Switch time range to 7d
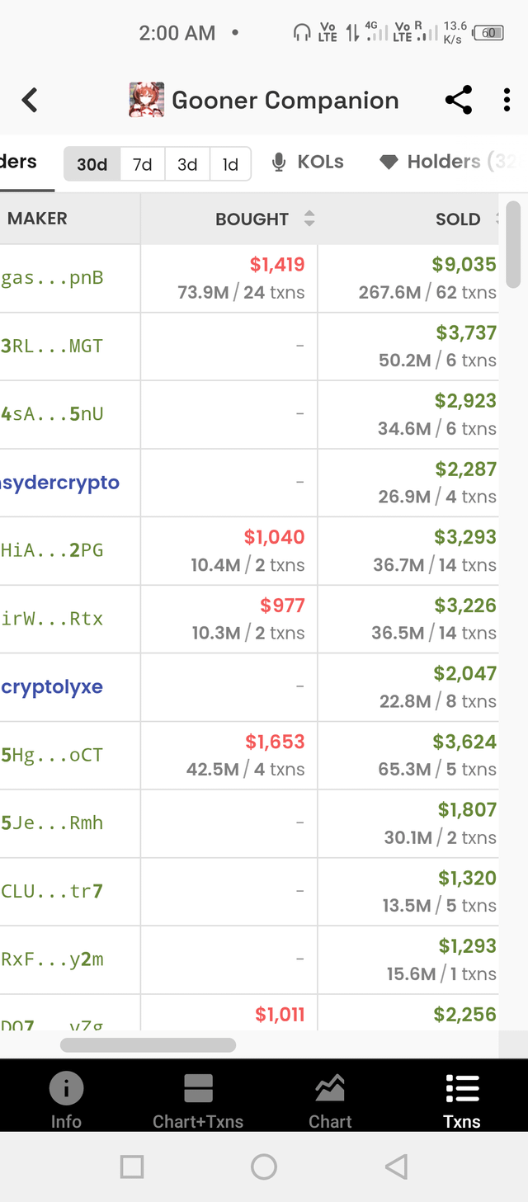528x1202 pixels. [143, 164]
